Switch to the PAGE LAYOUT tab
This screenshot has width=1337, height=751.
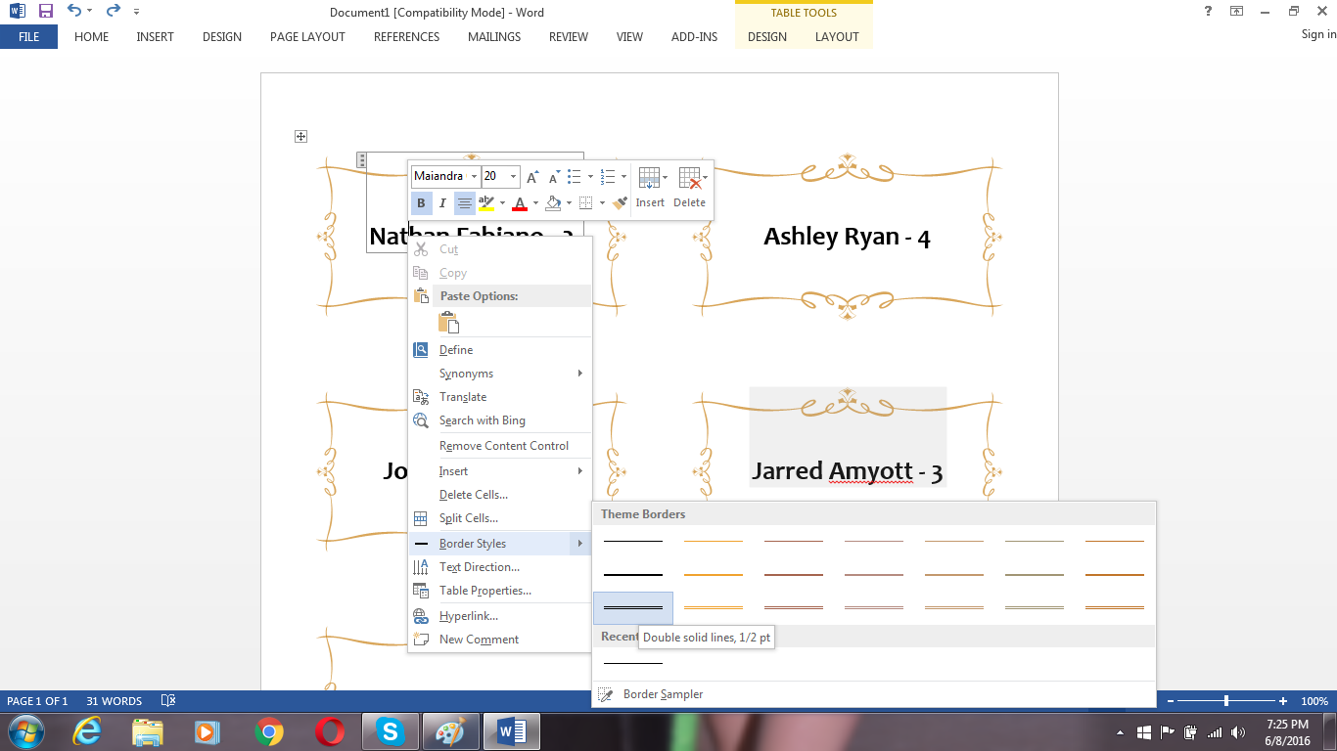(x=307, y=37)
